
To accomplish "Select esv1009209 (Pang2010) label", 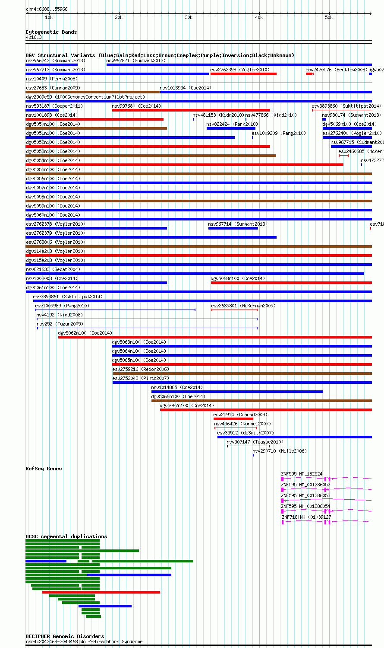I will click(x=279, y=133).
